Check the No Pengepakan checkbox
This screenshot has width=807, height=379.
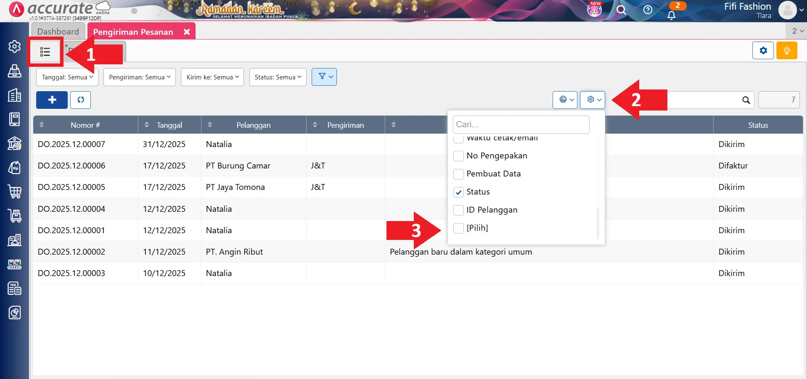(459, 156)
